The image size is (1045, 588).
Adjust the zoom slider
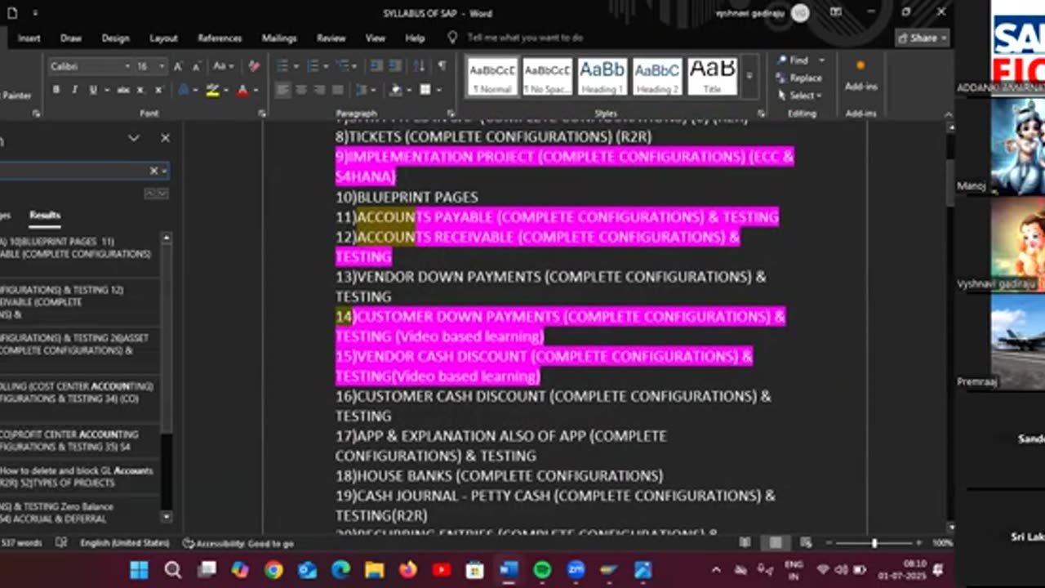pos(874,543)
